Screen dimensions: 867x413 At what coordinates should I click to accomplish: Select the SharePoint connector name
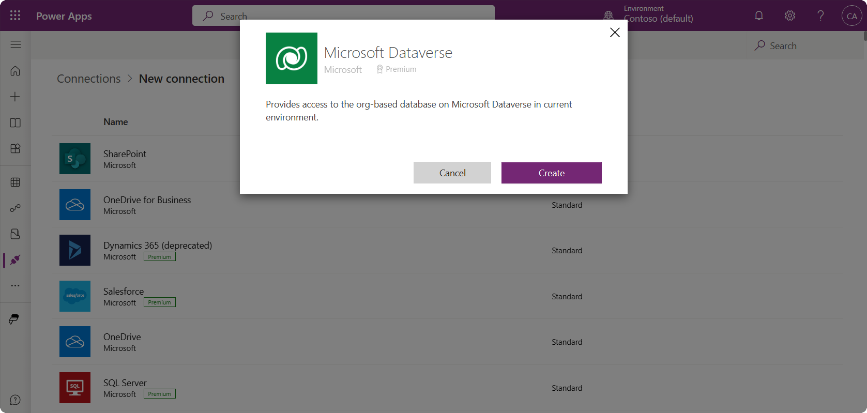pyautogui.click(x=125, y=154)
